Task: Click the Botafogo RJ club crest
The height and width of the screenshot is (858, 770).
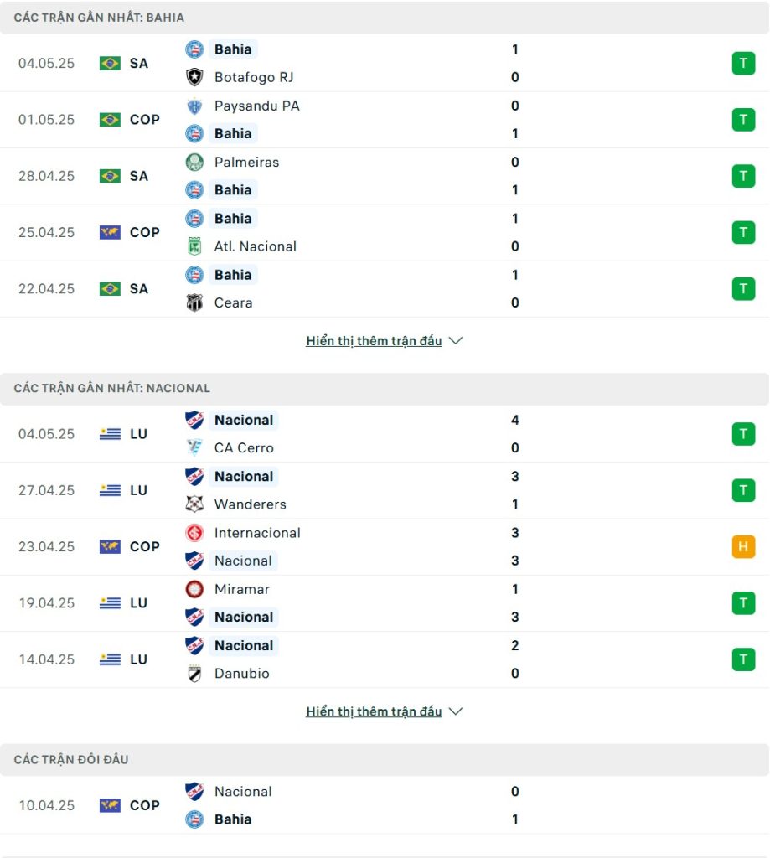Action: pos(194,77)
